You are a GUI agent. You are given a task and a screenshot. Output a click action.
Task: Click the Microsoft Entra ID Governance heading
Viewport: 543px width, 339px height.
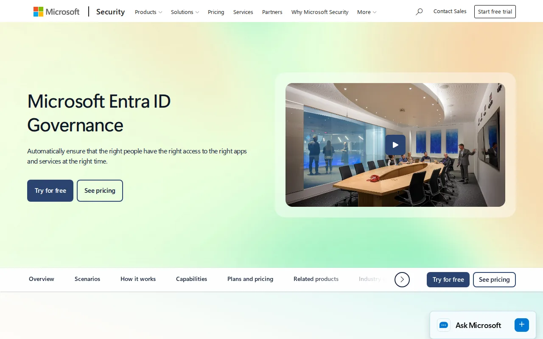(x=99, y=113)
